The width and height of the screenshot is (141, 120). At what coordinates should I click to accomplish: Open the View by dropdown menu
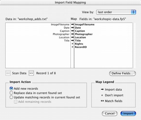point(116,12)
